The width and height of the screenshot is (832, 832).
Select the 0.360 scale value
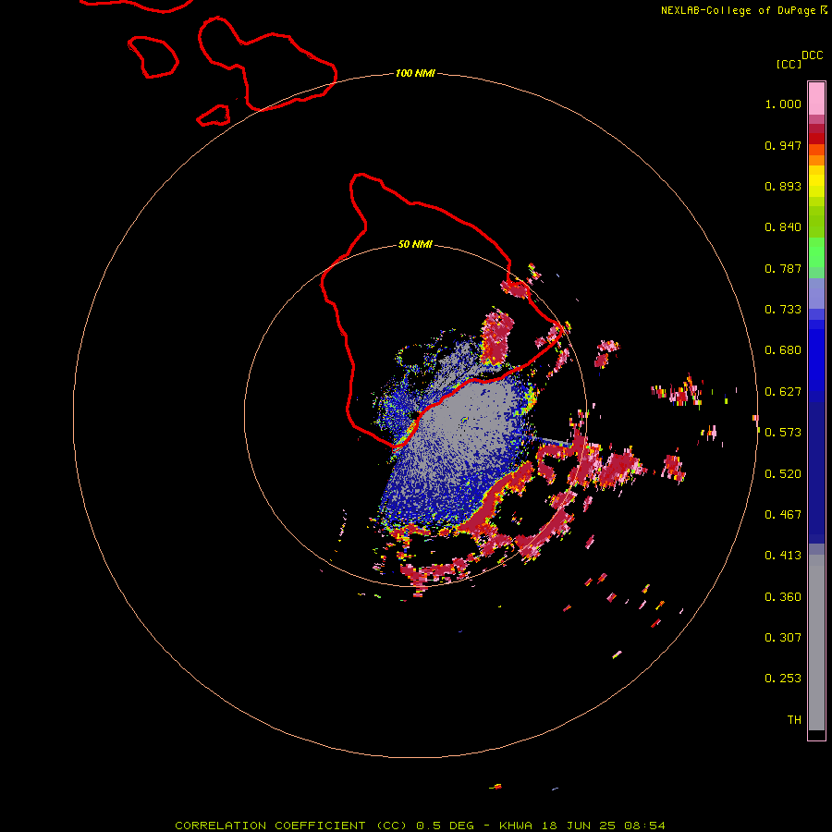click(x=783, y=597)
